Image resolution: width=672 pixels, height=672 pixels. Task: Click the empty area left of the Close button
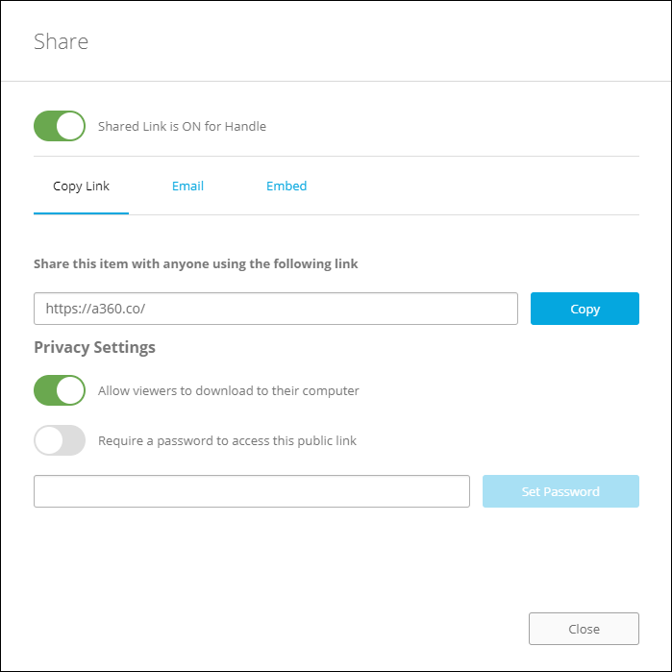click(x=288, y=629)
